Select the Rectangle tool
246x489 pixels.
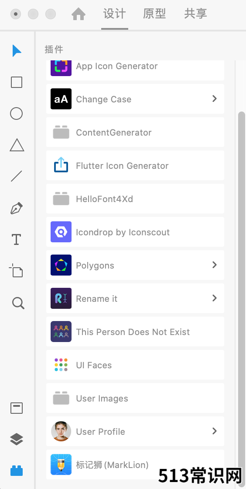(x=17, y=82)
